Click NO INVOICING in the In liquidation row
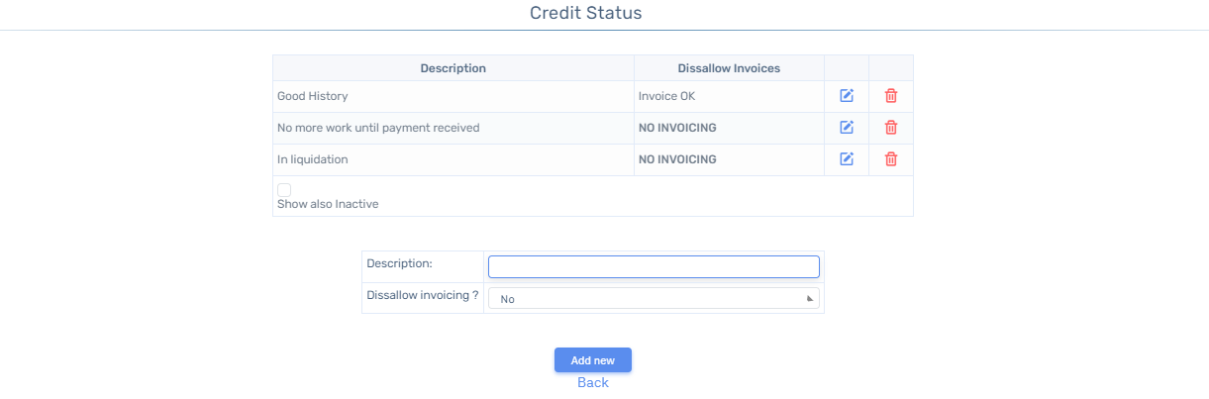Image resolution: width=1209 pixels, height=399 pixels. pos(677,159)
